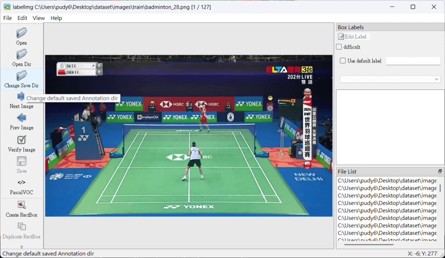Expand the label filter combo box

[390, 79]
